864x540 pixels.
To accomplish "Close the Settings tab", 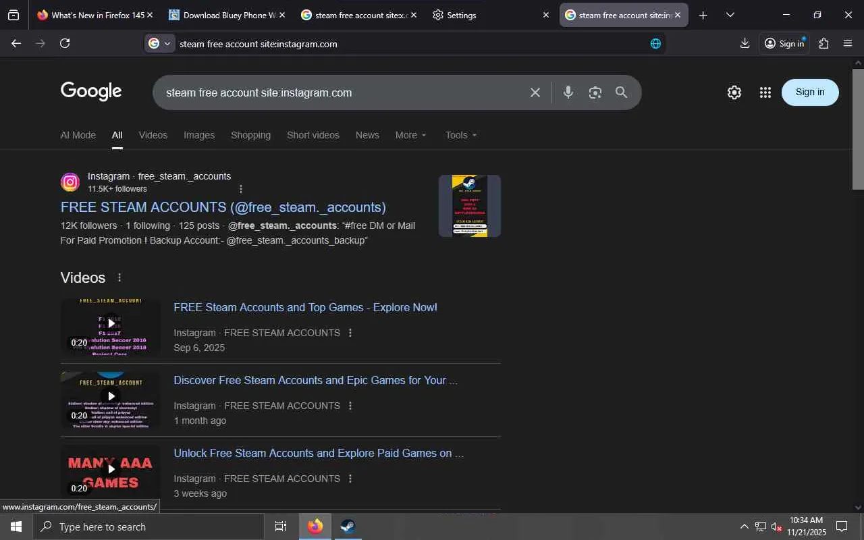I will 546,15.
